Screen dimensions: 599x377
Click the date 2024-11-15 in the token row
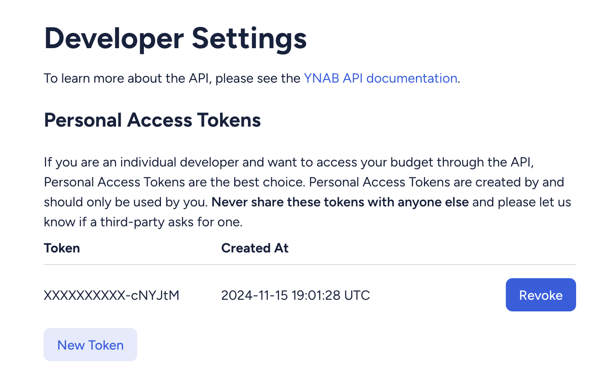[x=255, y=295]
